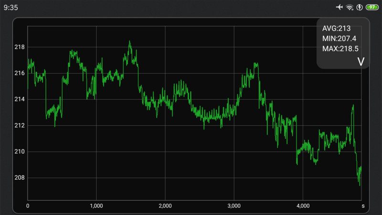Select the AVG:213 reading
The height and width of the screenshot is (215, 382).
[336, 29]
